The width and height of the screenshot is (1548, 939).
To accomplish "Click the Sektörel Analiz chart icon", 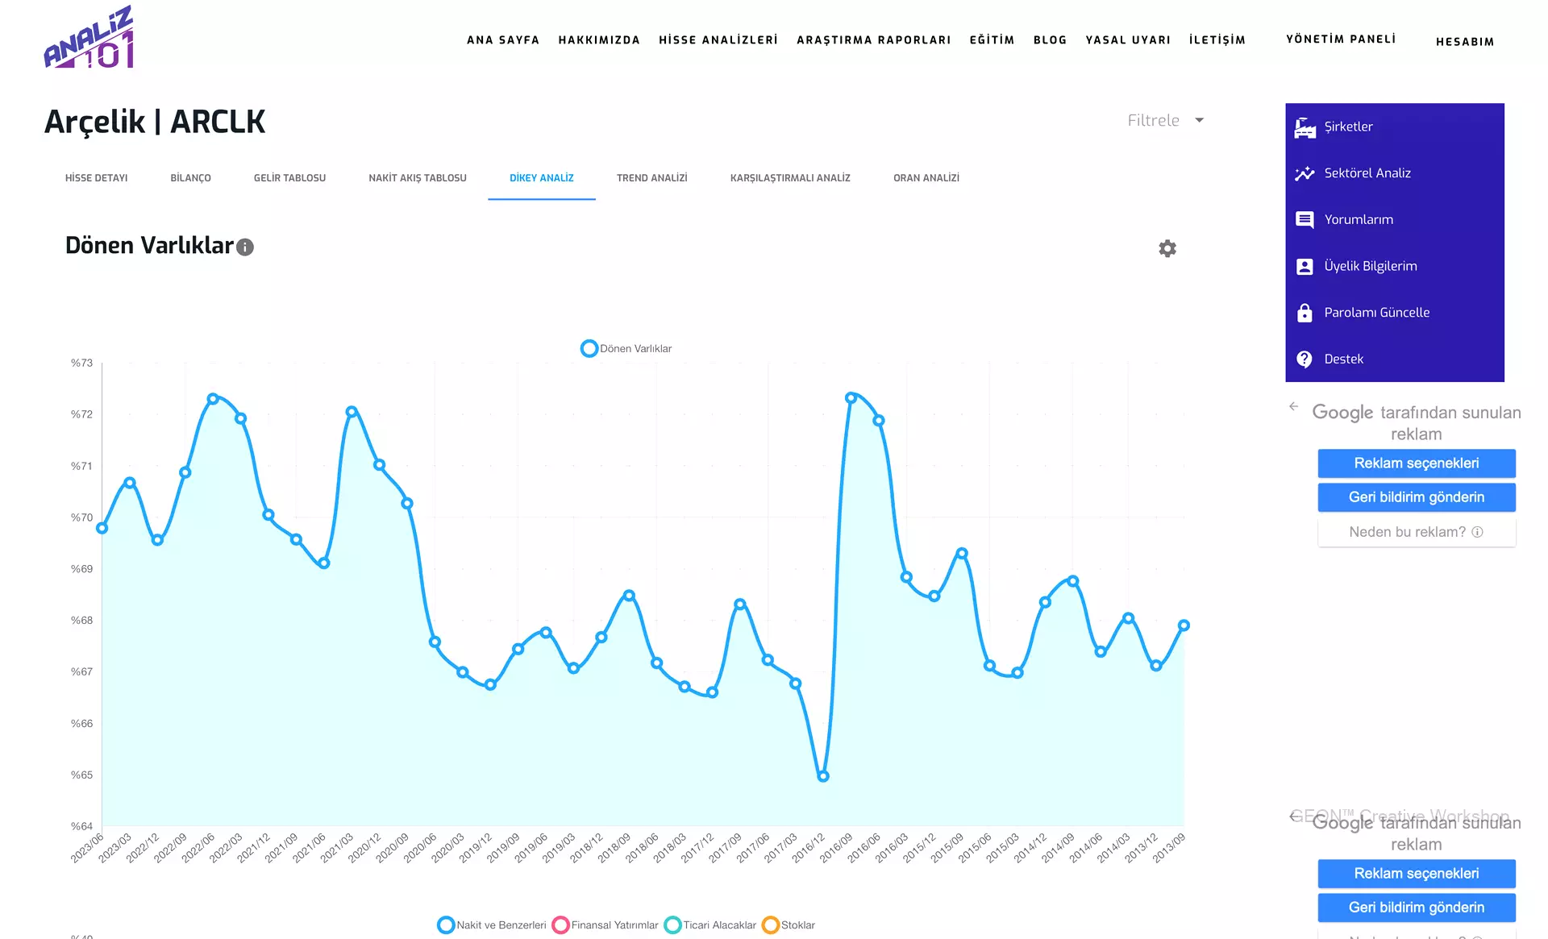I will pyautogui.click(x=1305, y=173).
